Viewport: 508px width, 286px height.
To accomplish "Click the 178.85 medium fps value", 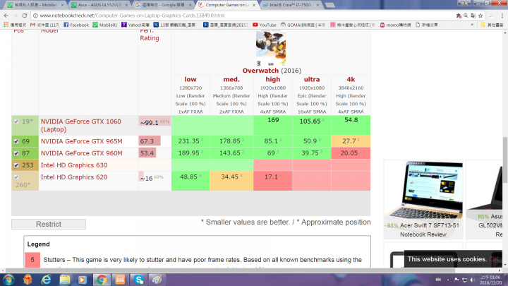I will 231,141.
